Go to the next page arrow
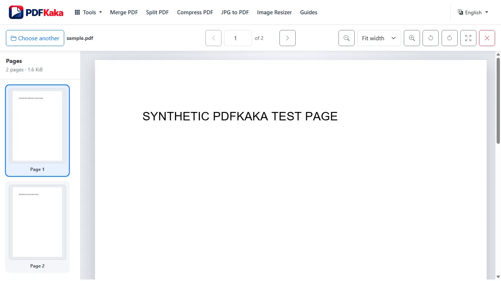This screenshot has width=501, height=281. [x=288, y=38]
